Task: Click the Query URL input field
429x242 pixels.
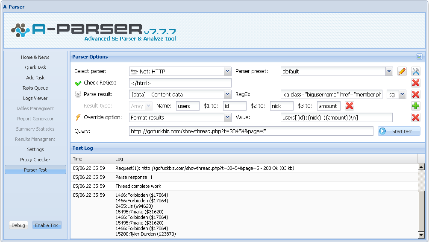Action: point(251,131)
